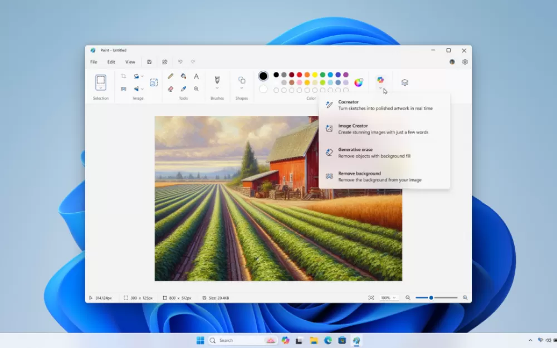
Task: Click the Rotate image icon
Action: [x=136, y=76]
